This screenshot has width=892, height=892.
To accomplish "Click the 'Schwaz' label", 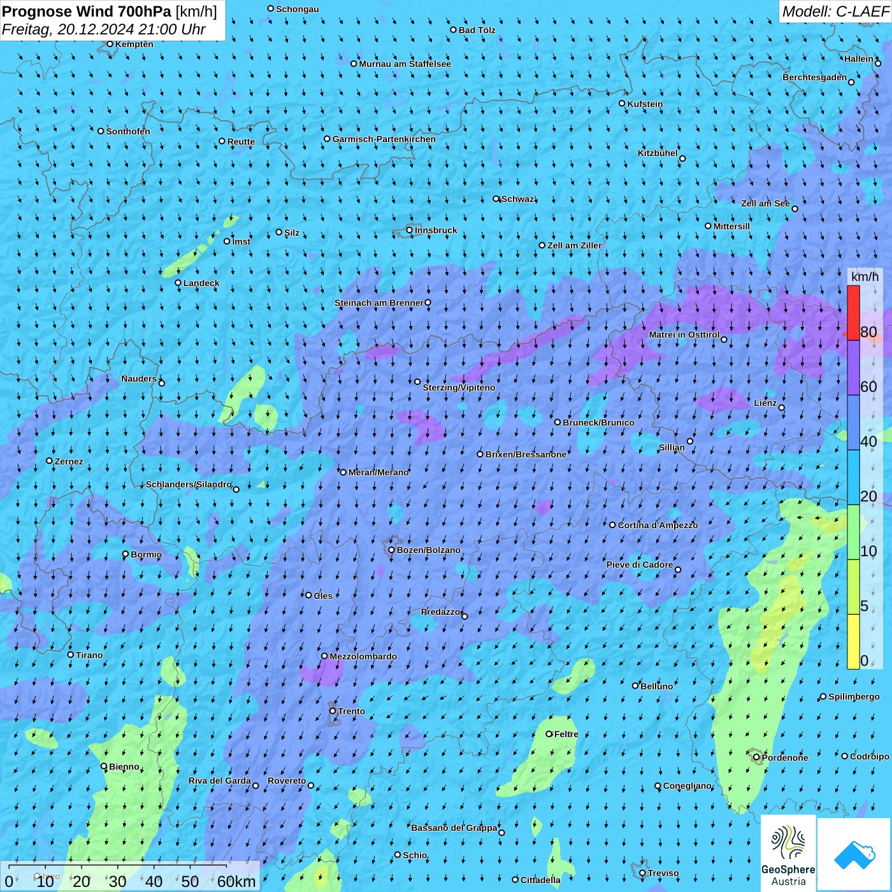I will [518, 199].
